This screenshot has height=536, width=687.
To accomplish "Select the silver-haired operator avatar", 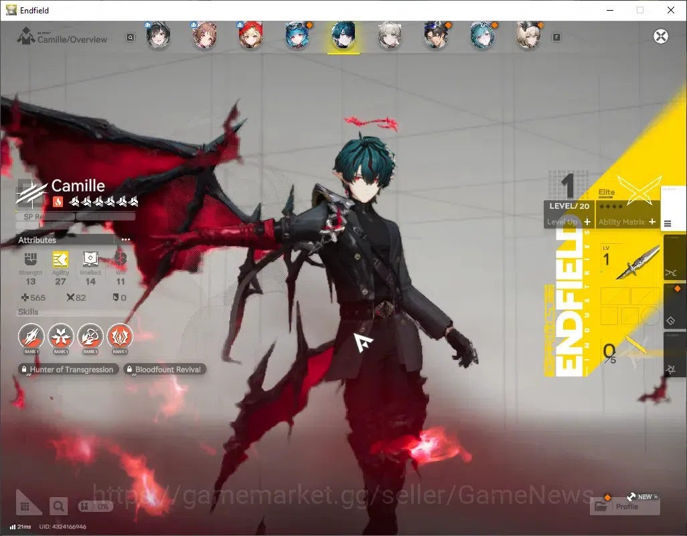I will tap(390, 36).
